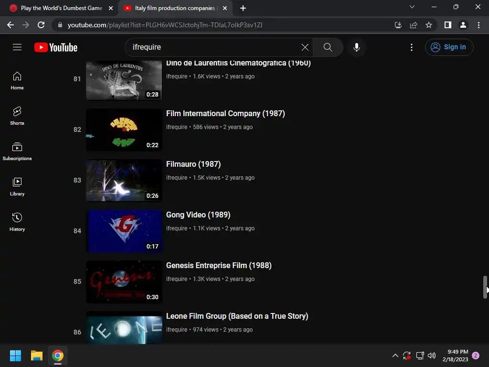Click the magnifier search button

[328, 47]
